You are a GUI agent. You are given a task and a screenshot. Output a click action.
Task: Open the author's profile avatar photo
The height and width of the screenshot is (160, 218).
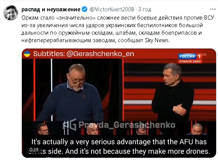(x=11, y=13)
